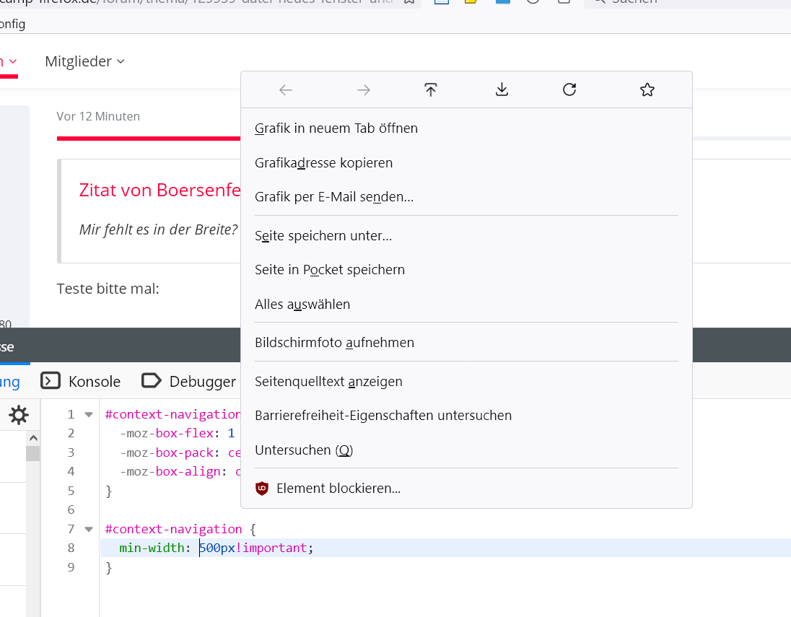Screen dimensions: 791x617
Task: Collapse the code block at line 1
Action: pyautogui.click(x=89, y=415)
